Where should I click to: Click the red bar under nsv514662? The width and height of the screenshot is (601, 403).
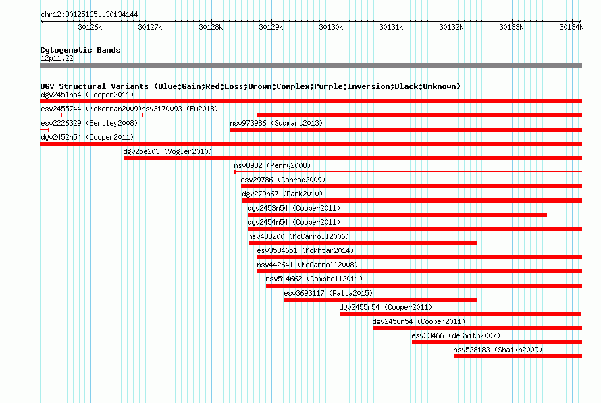point(424,286)
